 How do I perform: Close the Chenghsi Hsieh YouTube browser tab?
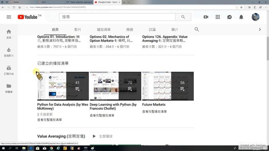tap(119, 2)
